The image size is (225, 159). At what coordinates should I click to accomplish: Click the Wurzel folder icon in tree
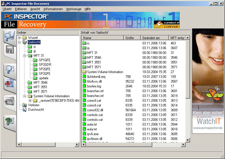click(x=25, y=38)
